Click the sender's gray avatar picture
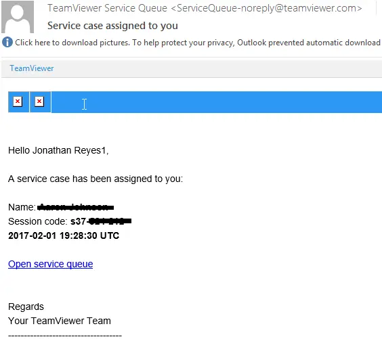The image size is (382, 339). (18, 16)
